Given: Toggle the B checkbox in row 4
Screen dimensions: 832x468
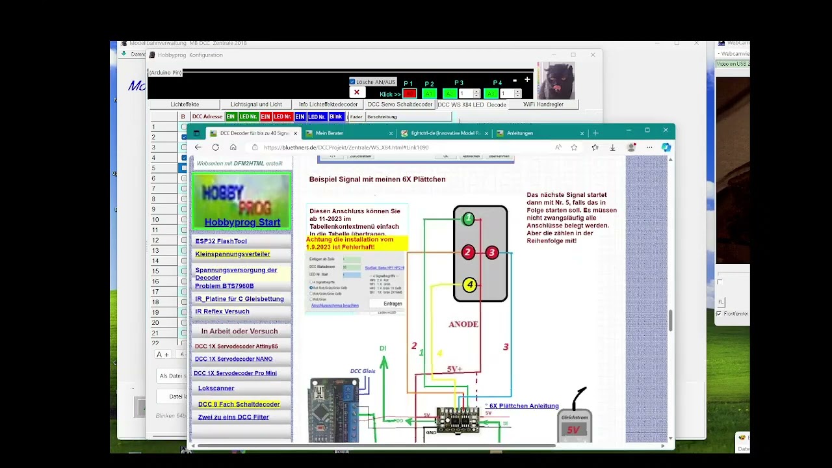Looking at the screenshot, I should [185, 158].
